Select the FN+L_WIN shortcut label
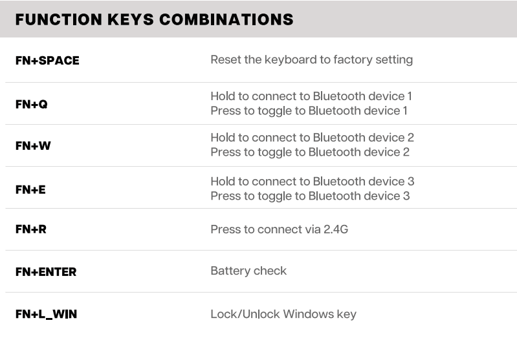Screen dimensions: 517x338 (x=47, y=315)
